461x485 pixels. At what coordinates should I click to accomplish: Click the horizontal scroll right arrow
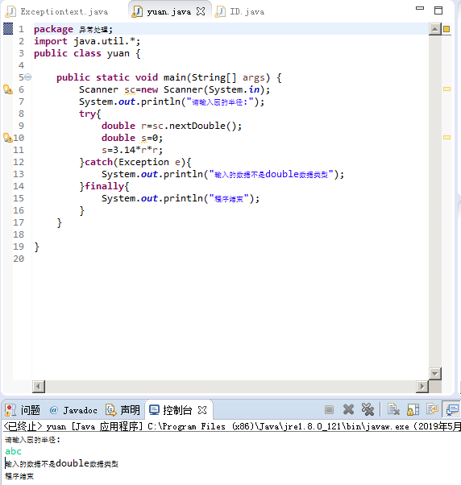click(x=422, y=387)
